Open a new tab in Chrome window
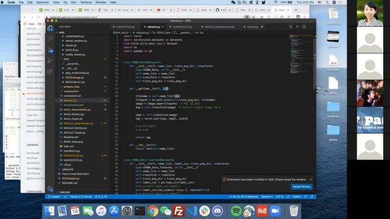This screenshot has height=219, width=390. click(296, 10)
